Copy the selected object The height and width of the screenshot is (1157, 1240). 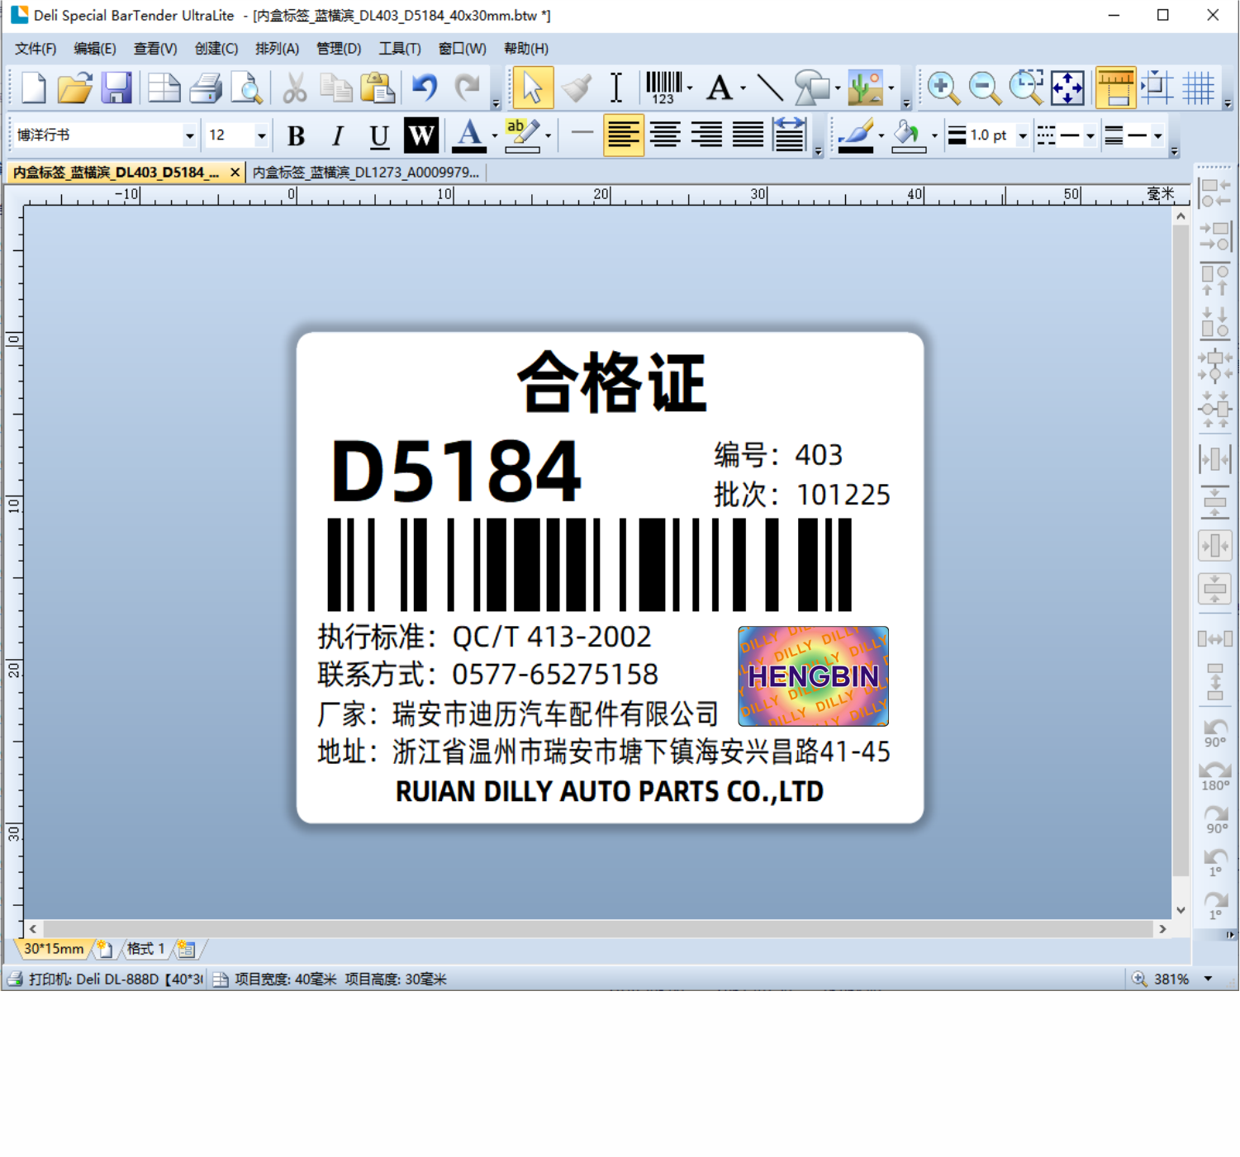point(335,88)
